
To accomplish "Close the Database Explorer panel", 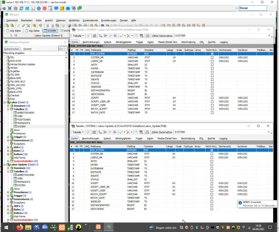I will click(x=65, y=42).
